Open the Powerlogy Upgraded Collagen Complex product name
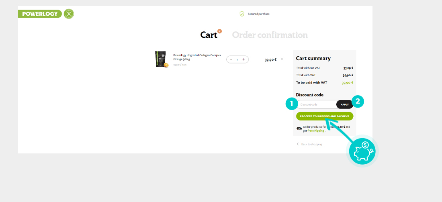The height and width of the screenshot is (202, 442). [x=197, y=57]
